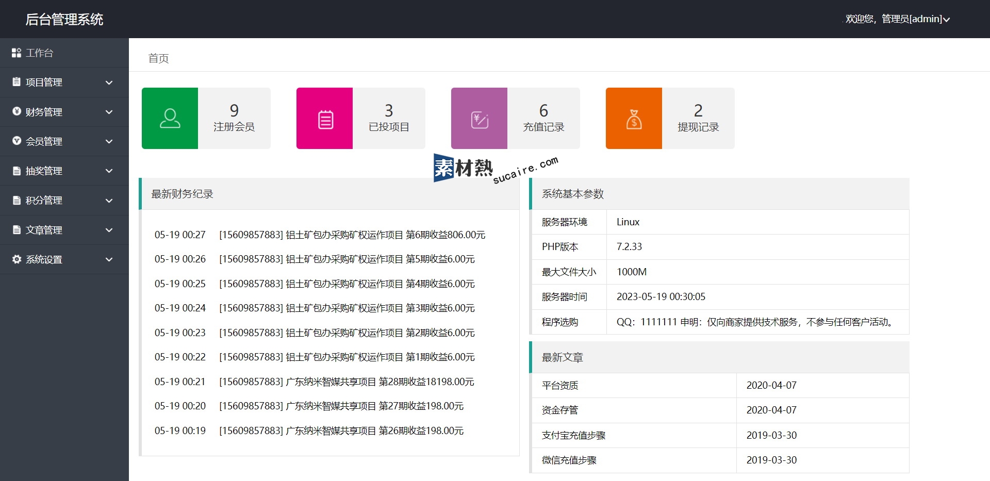Click the 项目管理 clipboard icon
Image resolution: width=990 pixels, height=481 pixels.
pyautogui.click(x=16, y=82)
